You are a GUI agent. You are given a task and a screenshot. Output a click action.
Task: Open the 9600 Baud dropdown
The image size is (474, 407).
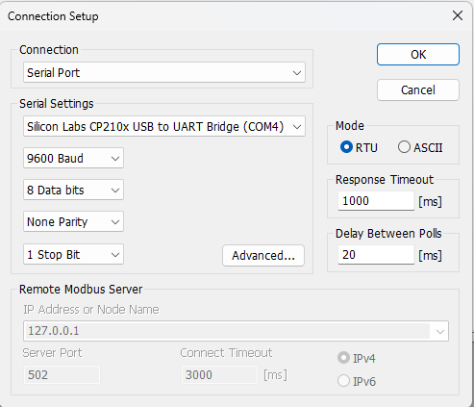tap(73, 158)
